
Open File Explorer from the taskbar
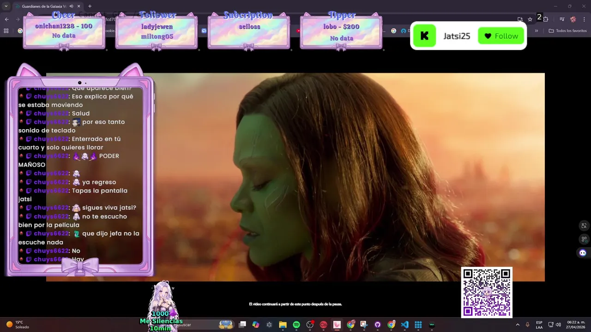pos(283,325)
